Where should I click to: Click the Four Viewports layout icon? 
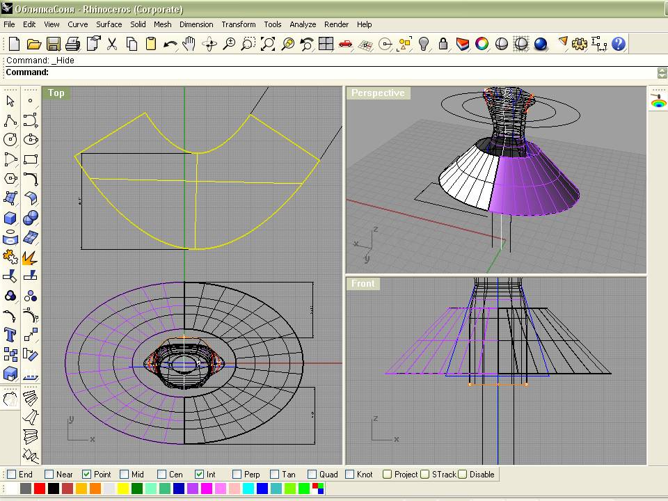326,44
